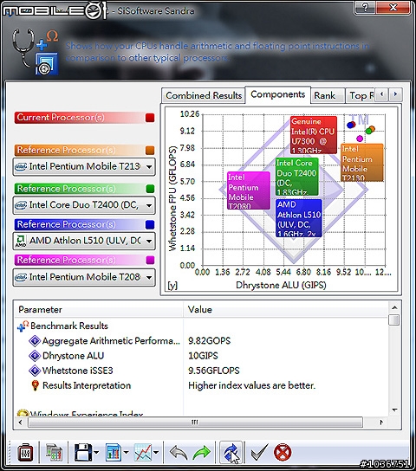Select the Aggregate Arithmetic Performance row
Screen dimensions: 416x471
[x=201, y=341]
